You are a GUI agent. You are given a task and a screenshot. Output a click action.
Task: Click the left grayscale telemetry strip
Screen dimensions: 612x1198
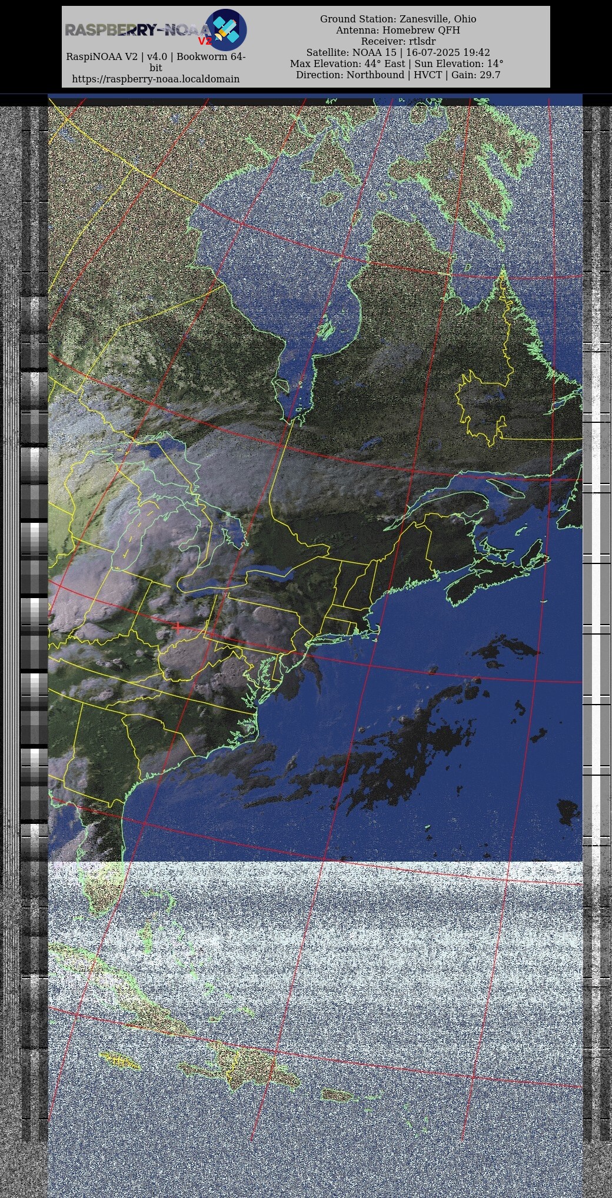coord(34,588)
